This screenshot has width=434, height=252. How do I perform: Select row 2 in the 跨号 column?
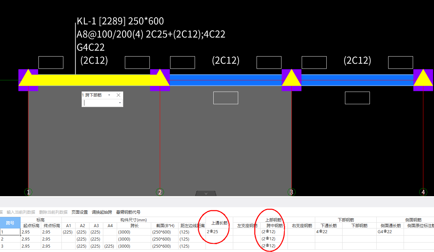[10, 239]
